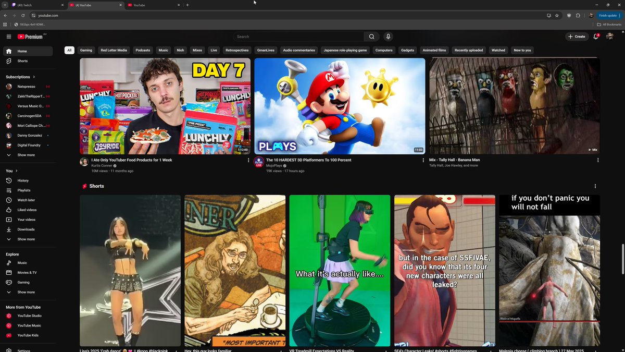Open Movies & TV under Explore

[28, 273]
